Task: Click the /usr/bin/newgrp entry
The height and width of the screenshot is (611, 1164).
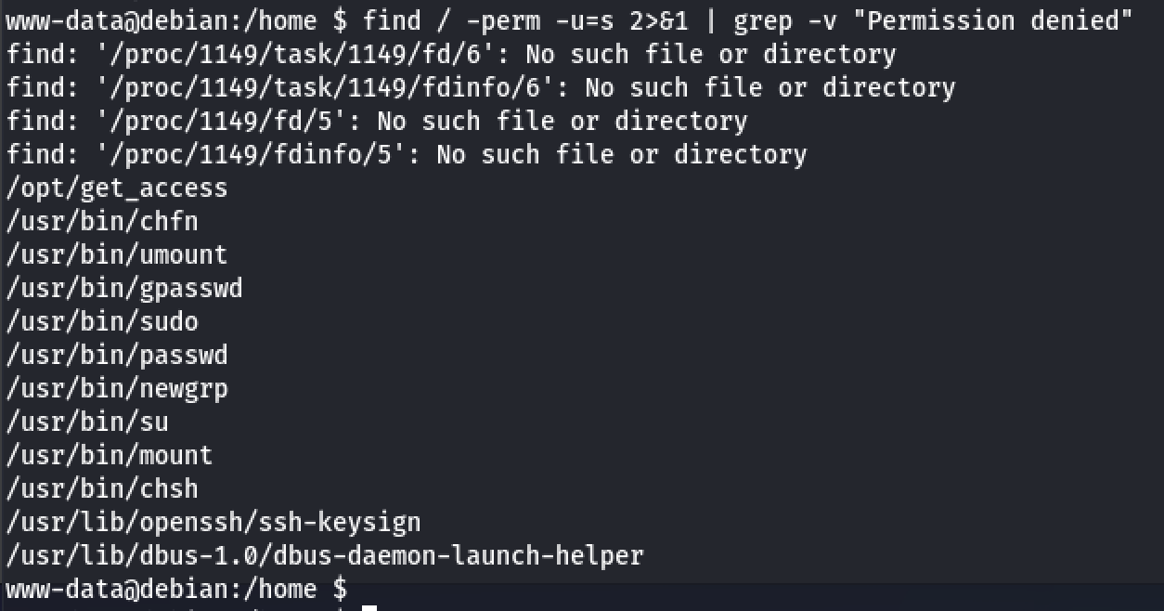Action: (x=117, y=389)
